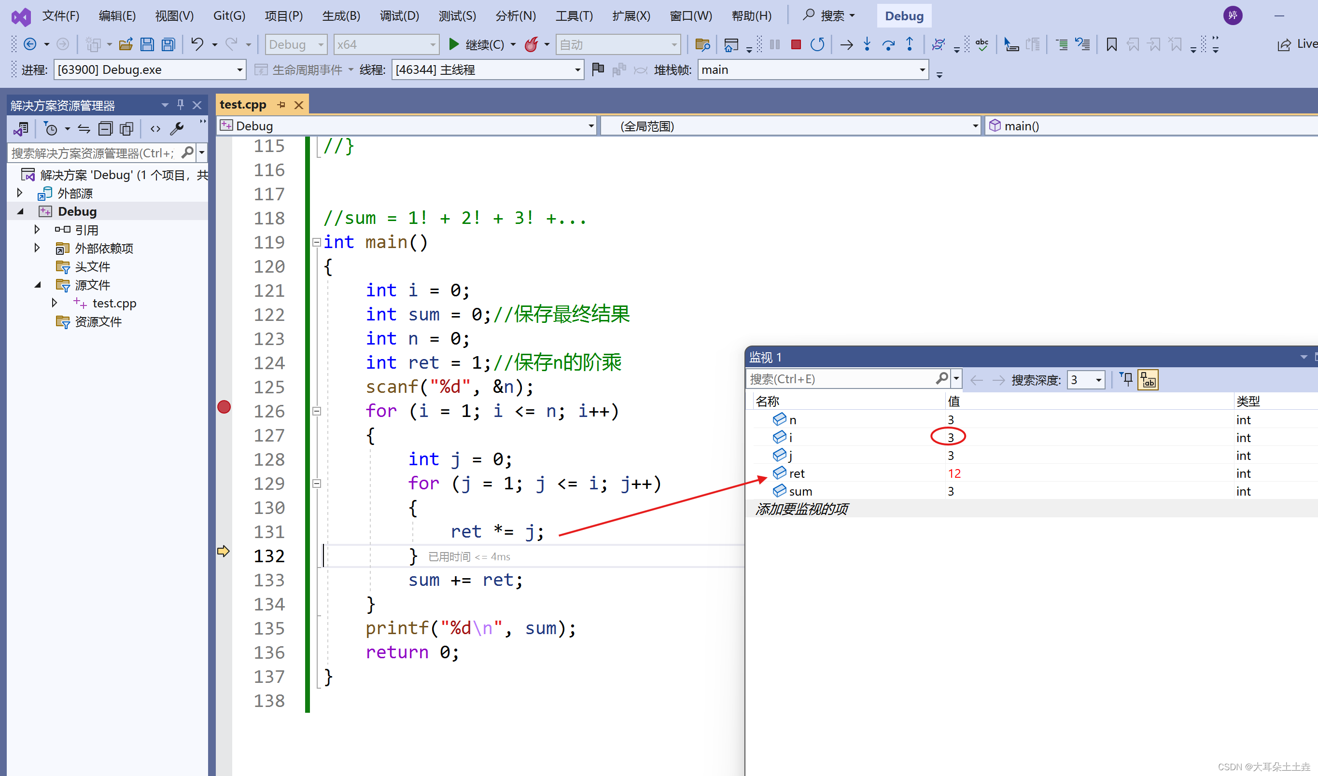This screenshot has height=776, width=1318.
Task: Click Pending Changes Filter clock icon
Action: pyautogui.click(x=51, y=129)
